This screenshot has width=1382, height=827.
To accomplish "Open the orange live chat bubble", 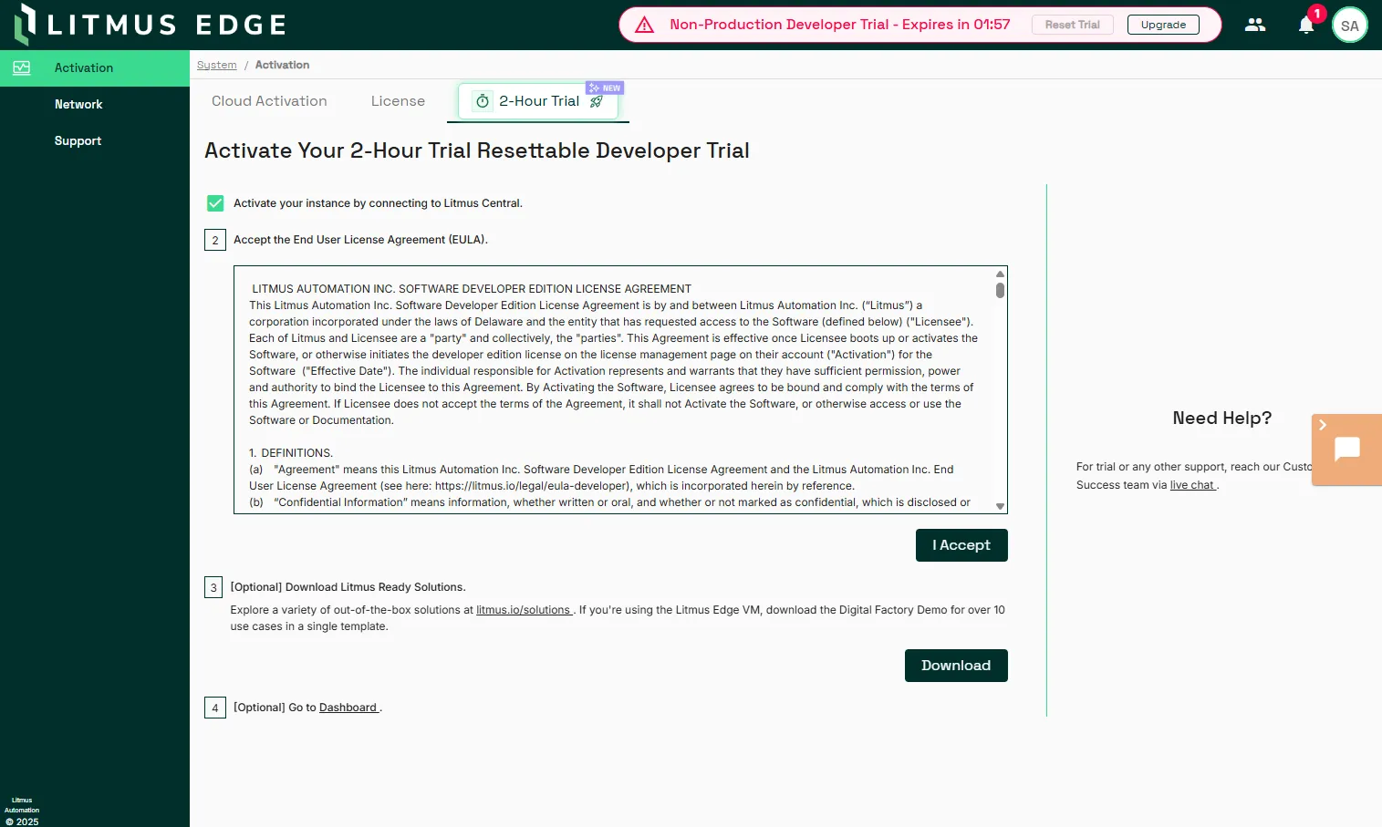I will tap(1347, 449).
